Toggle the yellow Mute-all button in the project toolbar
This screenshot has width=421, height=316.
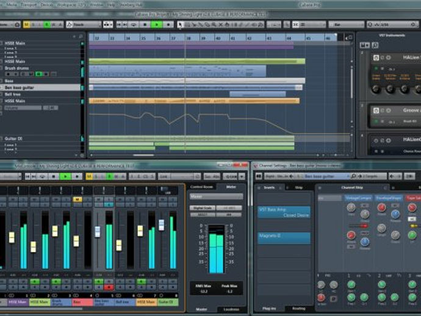(x=26, y=24)
